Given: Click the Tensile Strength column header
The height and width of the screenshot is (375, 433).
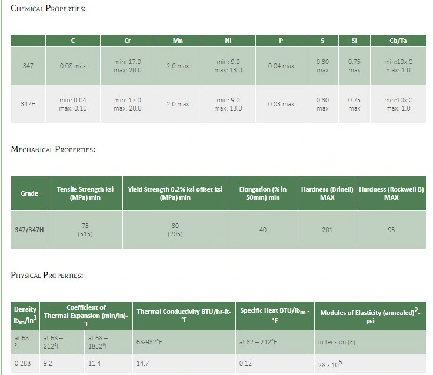Looking at the screenshot, I should point(85,193).
